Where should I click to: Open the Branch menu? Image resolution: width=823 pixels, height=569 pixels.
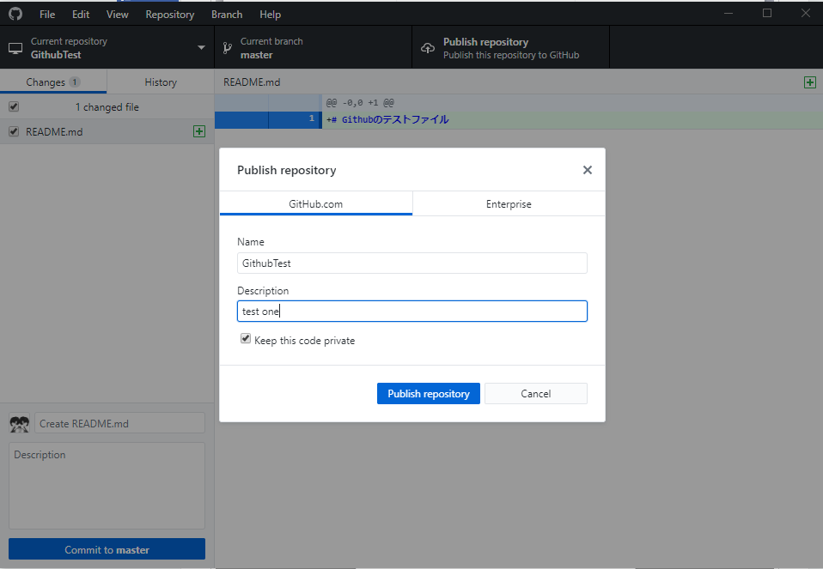227,15
